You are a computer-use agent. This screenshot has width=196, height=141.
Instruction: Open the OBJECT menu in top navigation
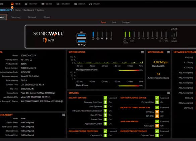pyautogui.click(x=79, y=4)
